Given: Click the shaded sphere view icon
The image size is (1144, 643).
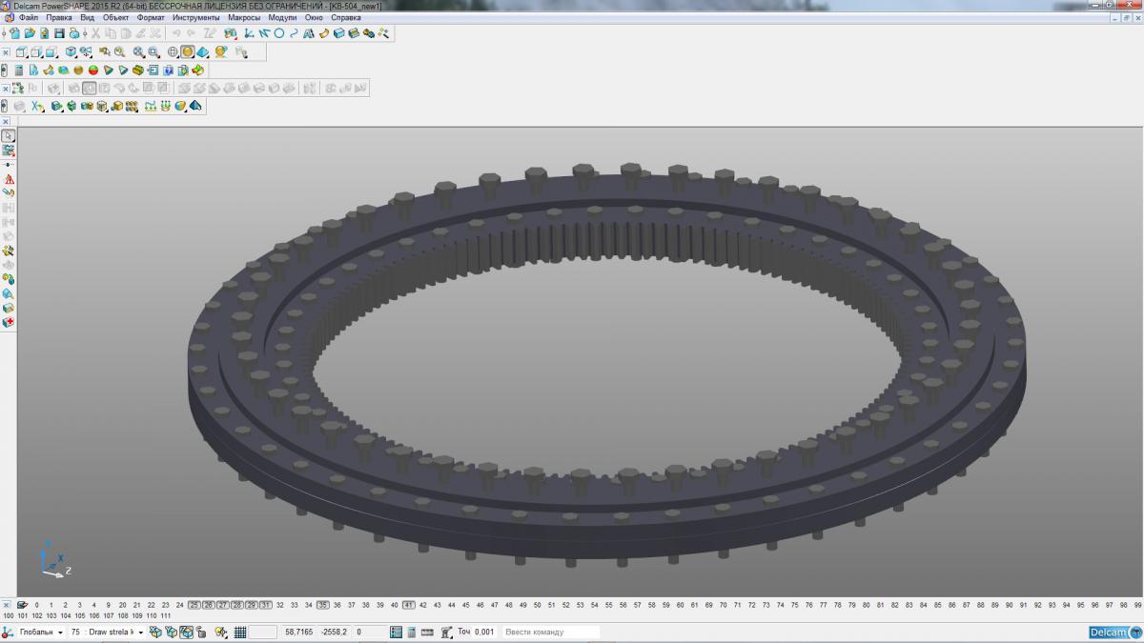Looking at the screenshot, I should (x=188, y=52).
